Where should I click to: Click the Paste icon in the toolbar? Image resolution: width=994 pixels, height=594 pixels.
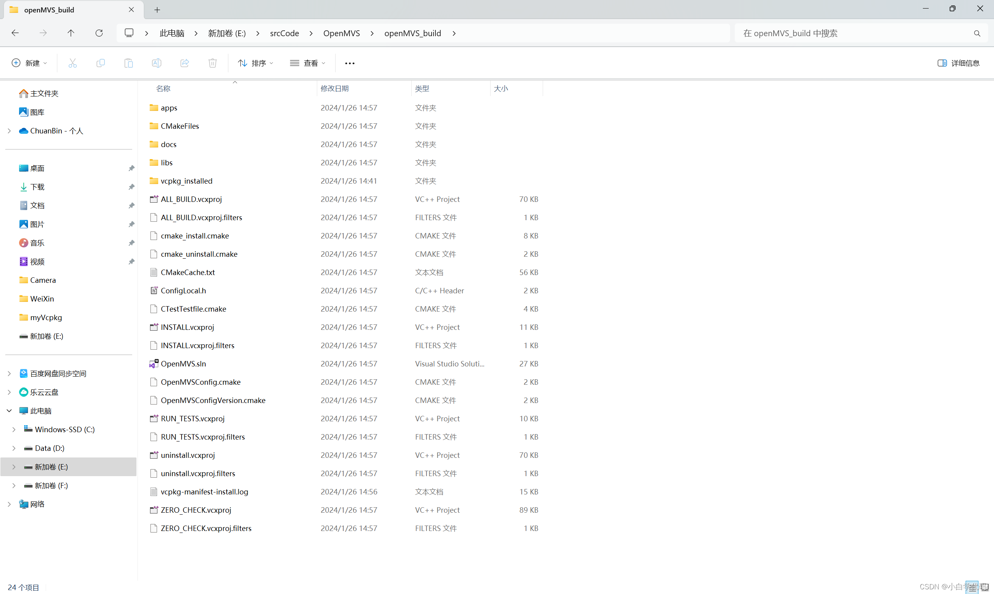pos(128,63)
